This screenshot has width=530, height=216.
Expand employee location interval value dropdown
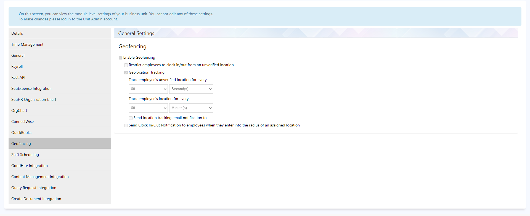coord(148,108)
